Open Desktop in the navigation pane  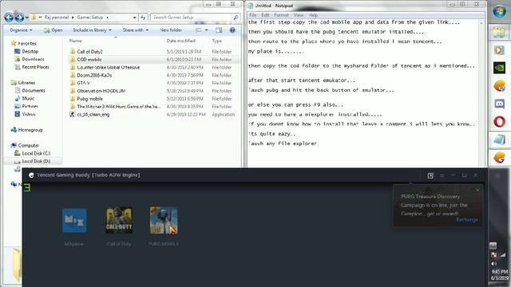coord(30,51)
